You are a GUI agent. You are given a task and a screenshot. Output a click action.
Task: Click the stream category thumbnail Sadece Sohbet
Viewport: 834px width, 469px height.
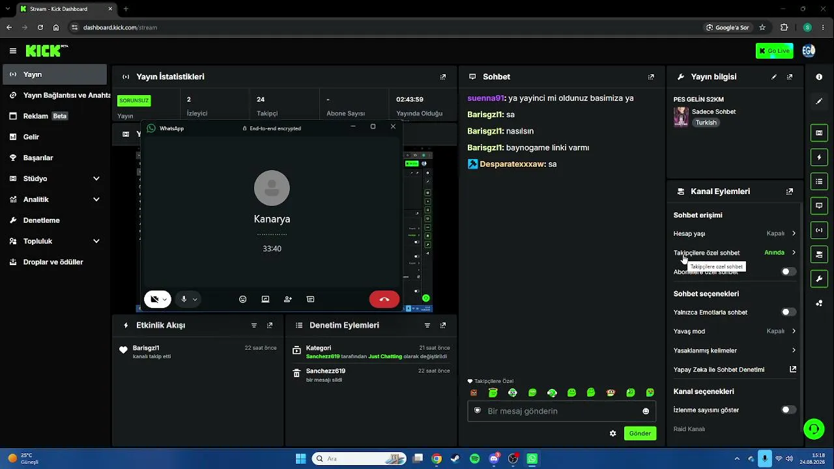pos(681,117)
